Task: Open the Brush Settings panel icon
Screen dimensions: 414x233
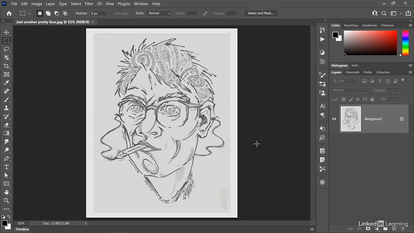Action: pyautogui.click(x=322, y=84)
